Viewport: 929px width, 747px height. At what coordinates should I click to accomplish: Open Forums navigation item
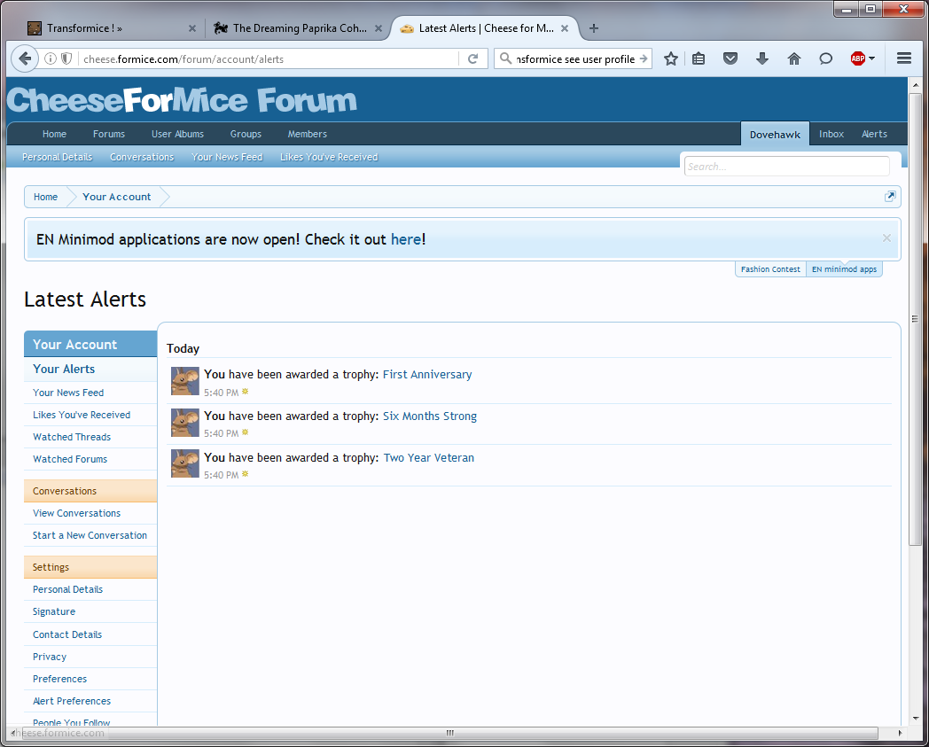[108, 134]
